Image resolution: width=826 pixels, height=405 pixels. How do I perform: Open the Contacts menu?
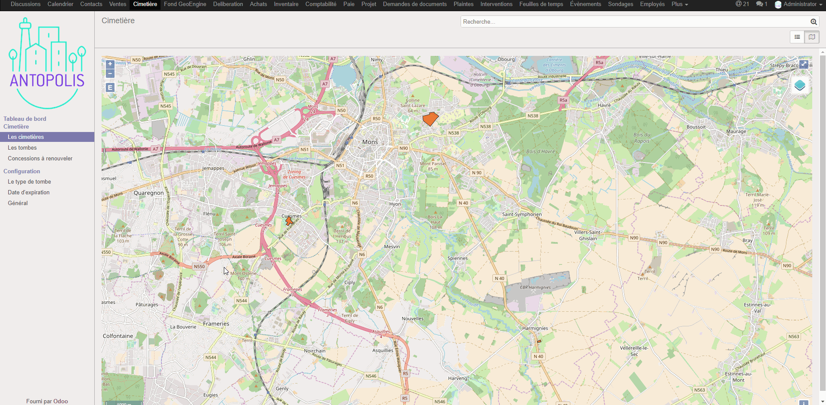coord(91,4)
